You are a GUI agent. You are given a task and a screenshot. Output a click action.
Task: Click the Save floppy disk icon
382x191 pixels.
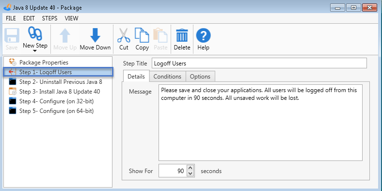tap(12, 35)
